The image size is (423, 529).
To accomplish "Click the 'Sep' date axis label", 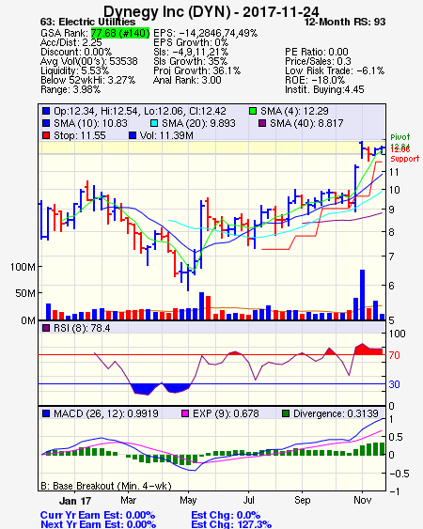I will (302, 500).
